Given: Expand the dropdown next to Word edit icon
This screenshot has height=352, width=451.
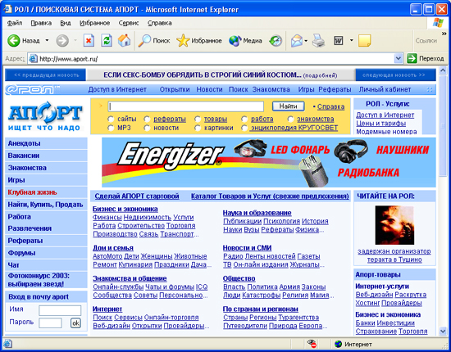Looking at the screenshot, I should 351,40.
